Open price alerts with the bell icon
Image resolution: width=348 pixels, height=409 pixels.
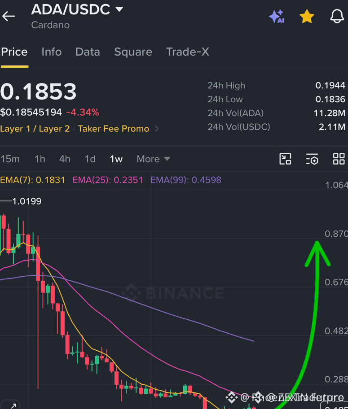click(337, 16)
